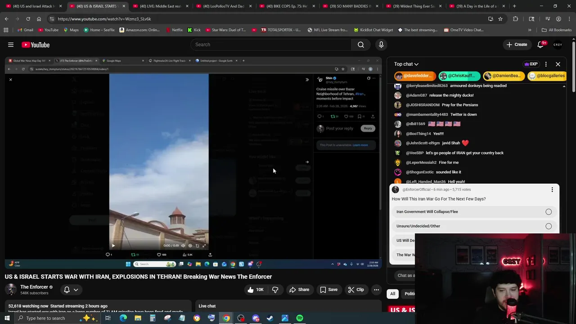Start voice search with the microphone

[381, 45]
